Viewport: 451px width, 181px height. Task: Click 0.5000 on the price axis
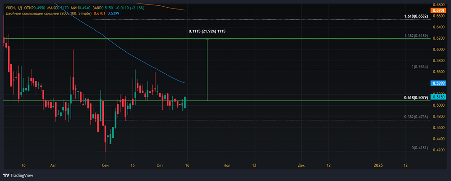pyautogui.click(x=438, y=106)
